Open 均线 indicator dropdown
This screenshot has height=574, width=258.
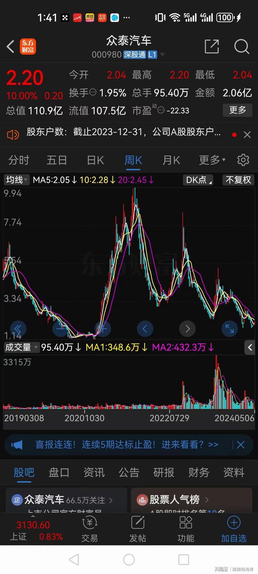(16, 180)
